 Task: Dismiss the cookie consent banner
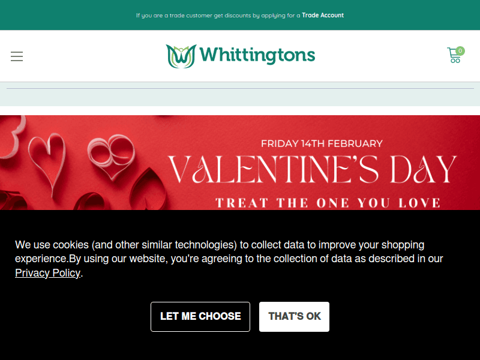coord(294,316)
